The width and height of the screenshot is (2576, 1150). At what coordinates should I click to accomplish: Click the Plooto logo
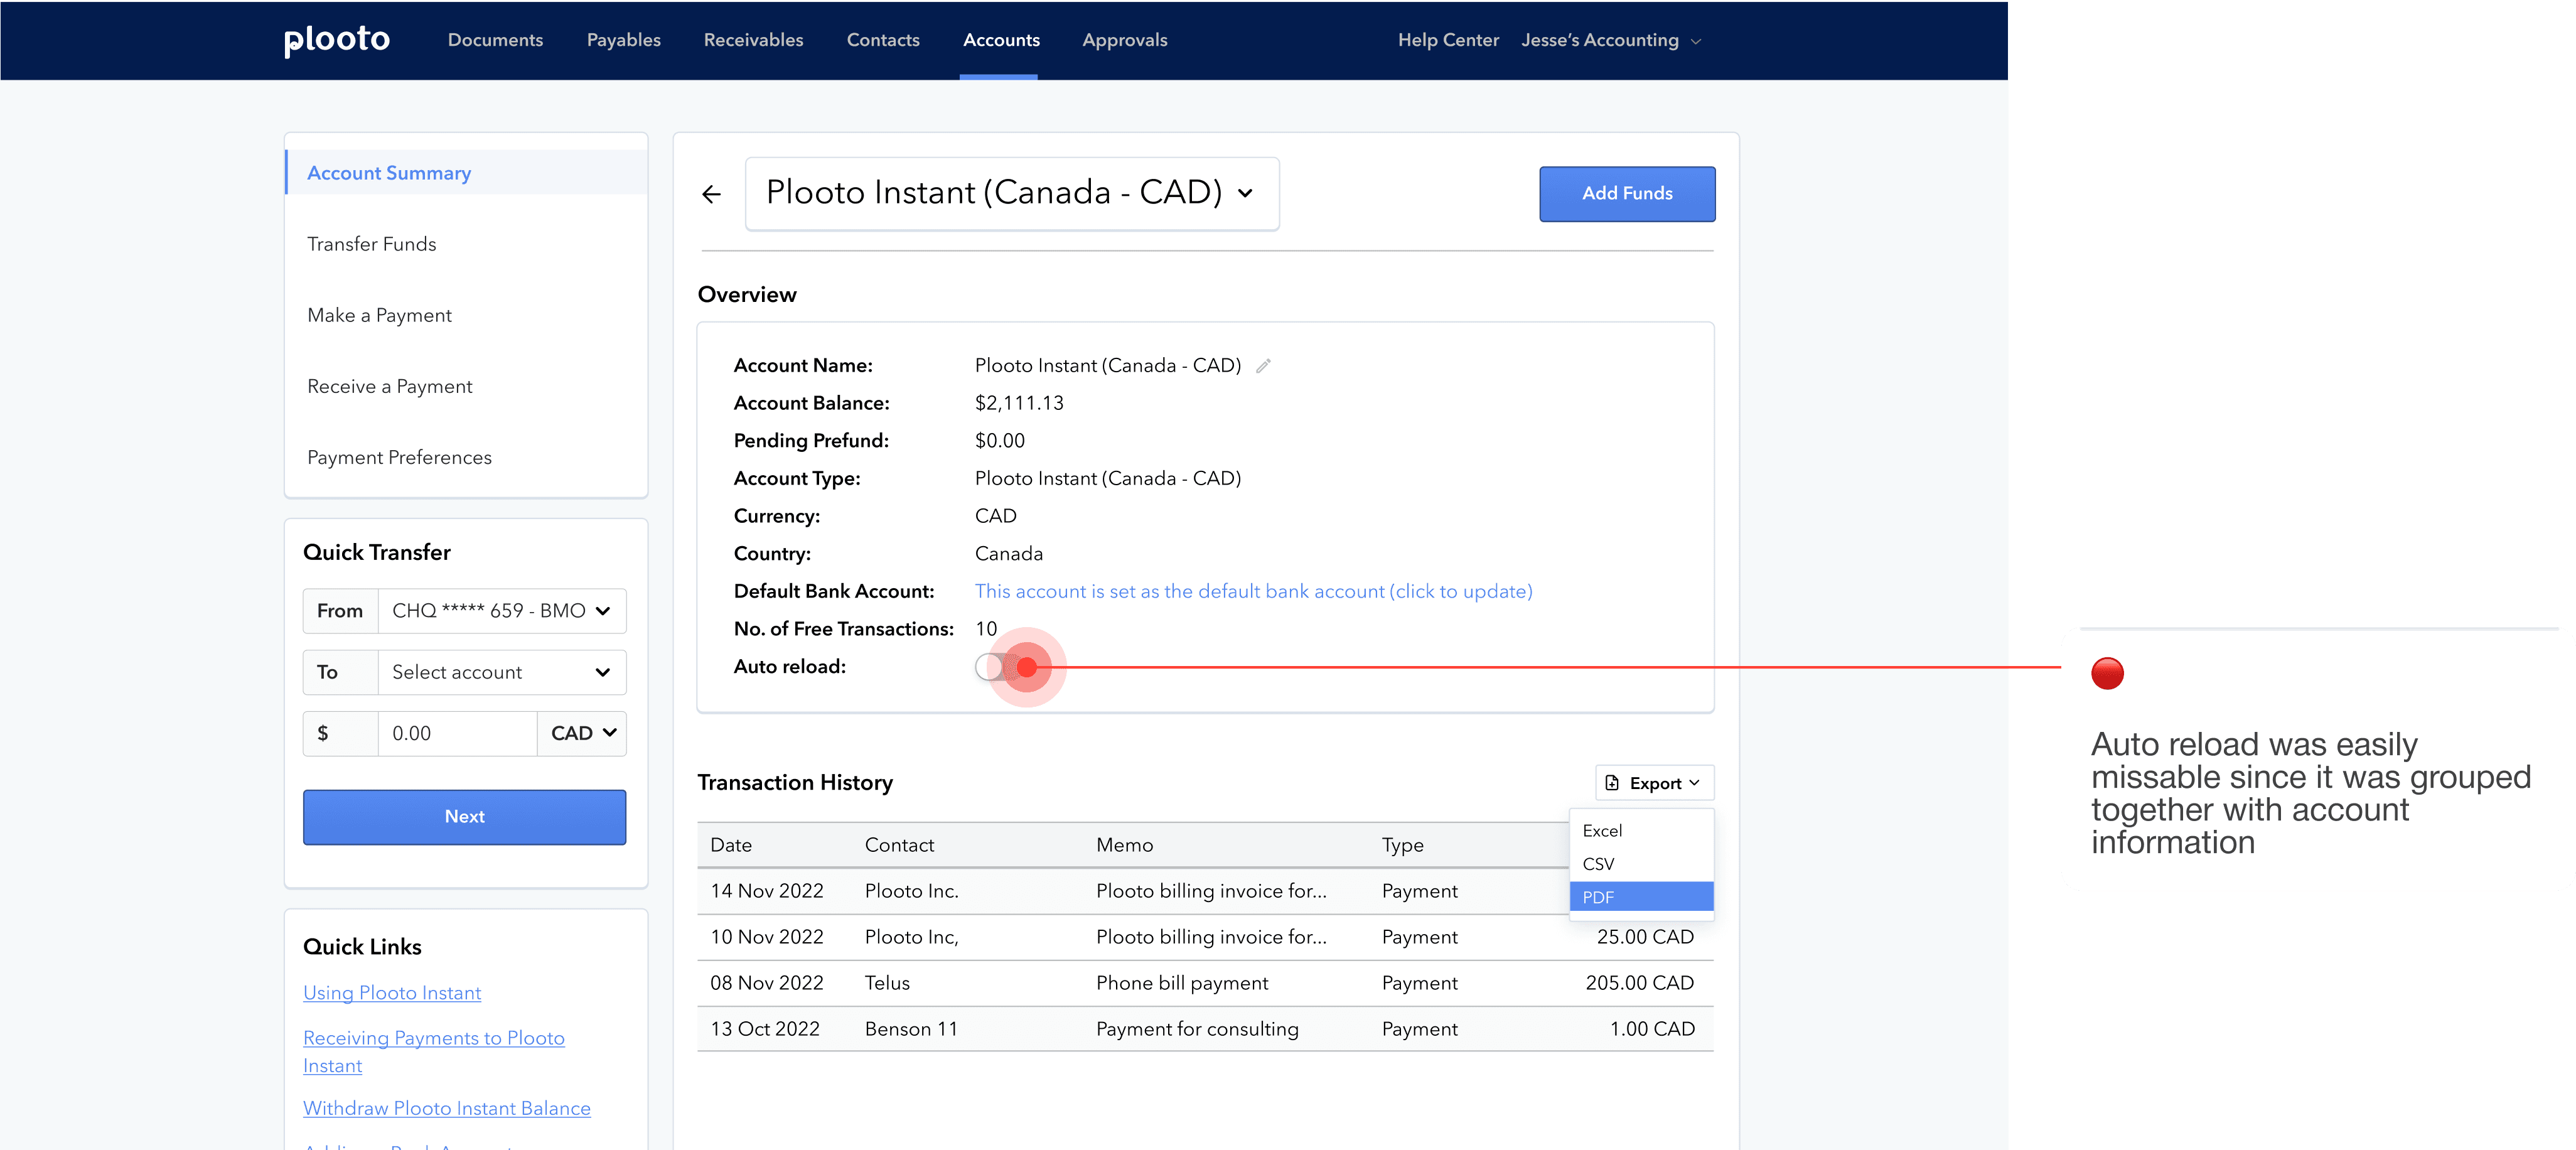tap(336, 40)
